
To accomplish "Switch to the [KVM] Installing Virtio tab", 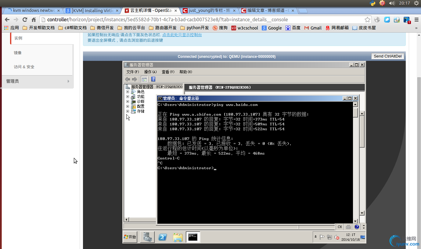I will click(x=92, y=10).
